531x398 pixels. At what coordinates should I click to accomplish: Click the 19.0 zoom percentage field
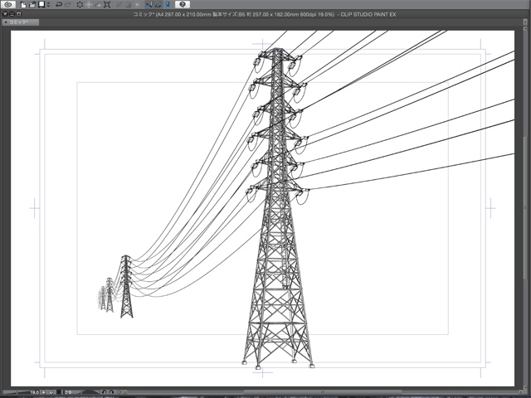click(x=35, y=392)
